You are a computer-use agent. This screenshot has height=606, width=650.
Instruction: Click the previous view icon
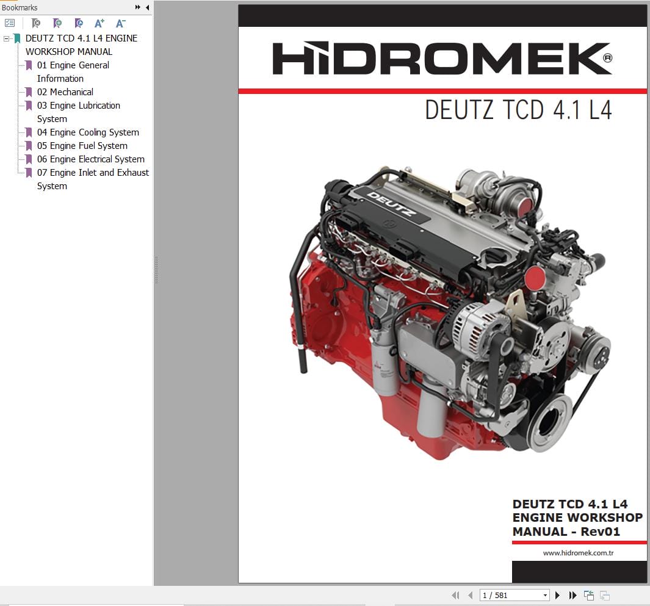pos(588,595)
